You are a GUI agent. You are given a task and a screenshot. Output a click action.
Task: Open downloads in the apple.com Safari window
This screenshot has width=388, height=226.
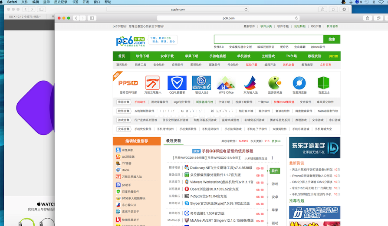(x=344, y=10)
